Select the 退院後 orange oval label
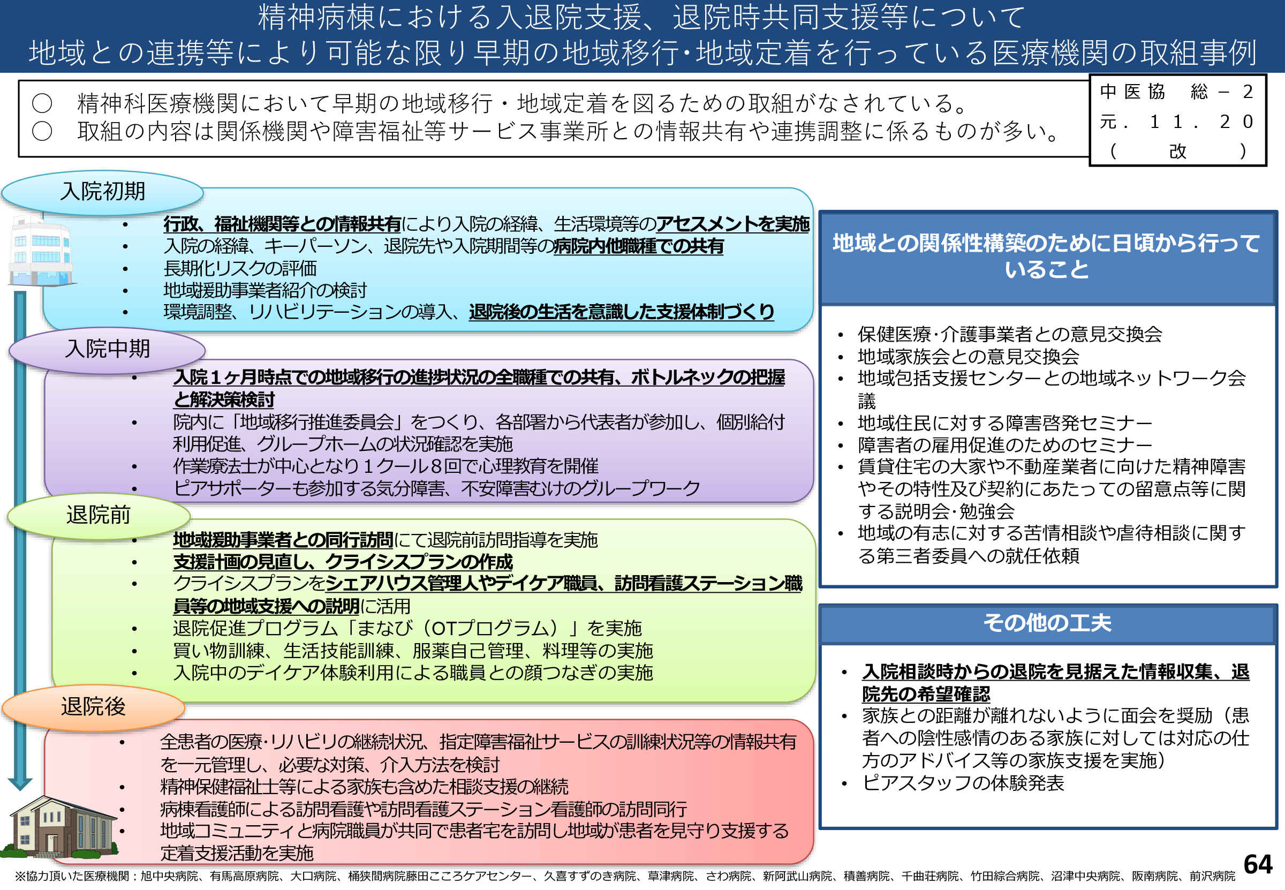This screenshot has width=1285, height=890. [x=94, y=706]
